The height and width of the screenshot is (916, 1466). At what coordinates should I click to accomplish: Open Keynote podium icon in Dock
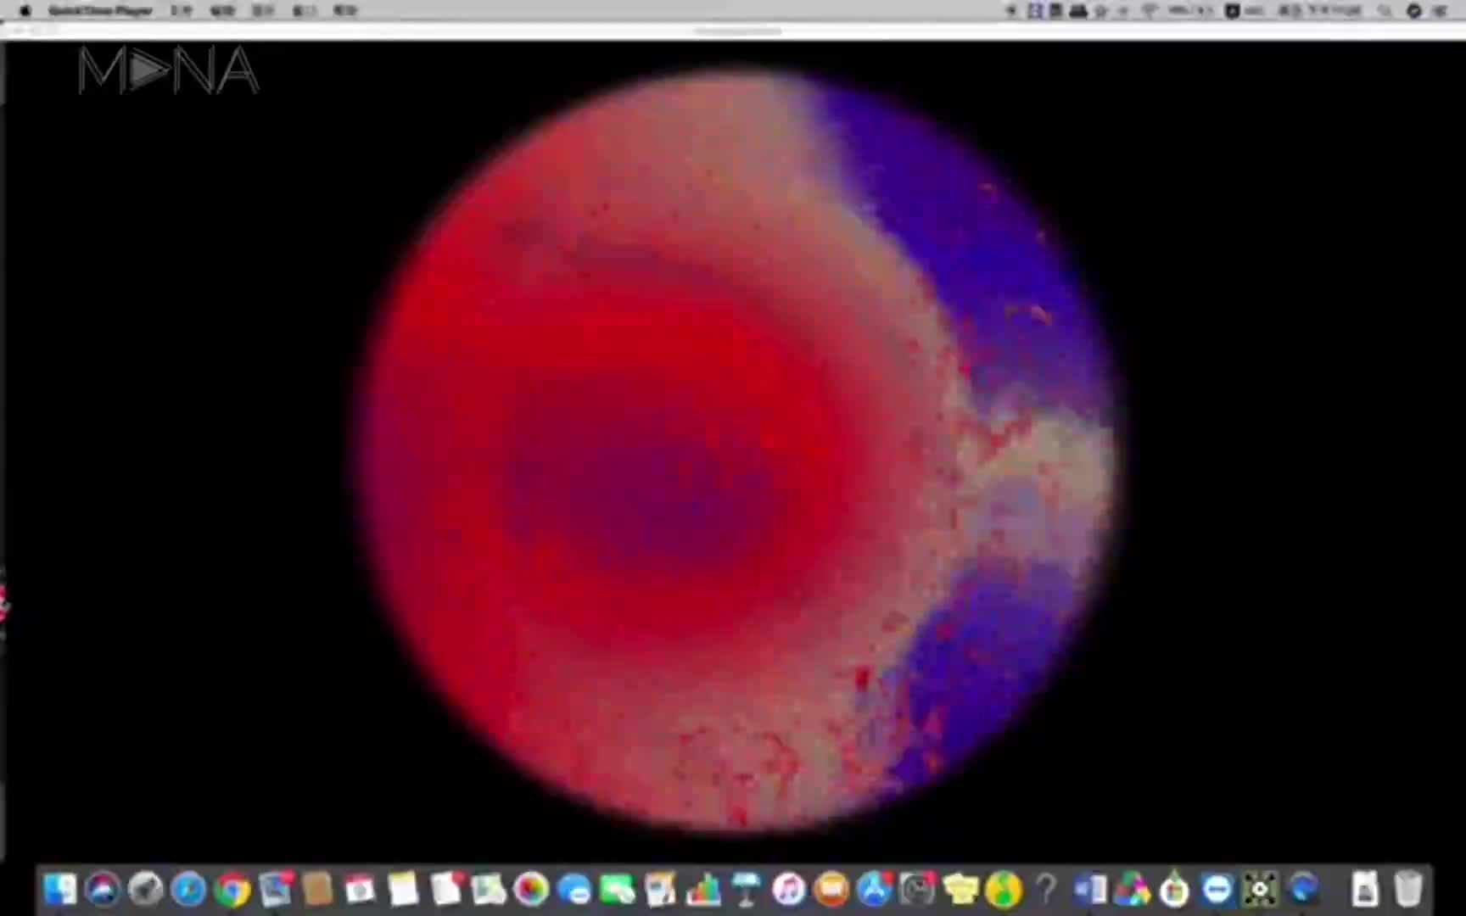[x=746, y=890]
